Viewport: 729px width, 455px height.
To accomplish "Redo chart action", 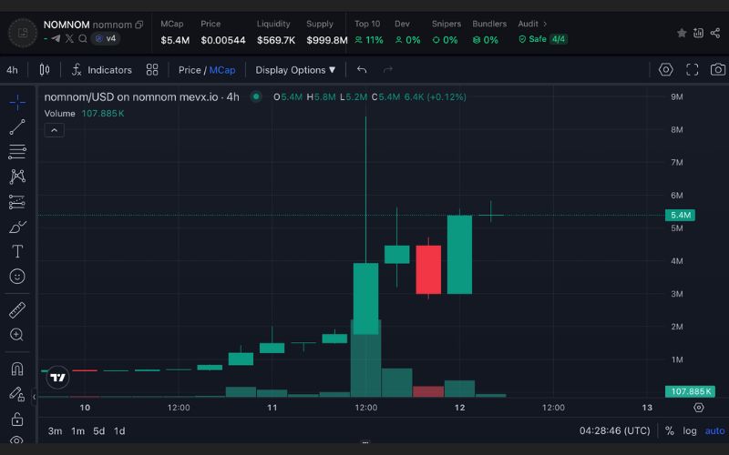I will pyautogui.click(x=388, y=70).
